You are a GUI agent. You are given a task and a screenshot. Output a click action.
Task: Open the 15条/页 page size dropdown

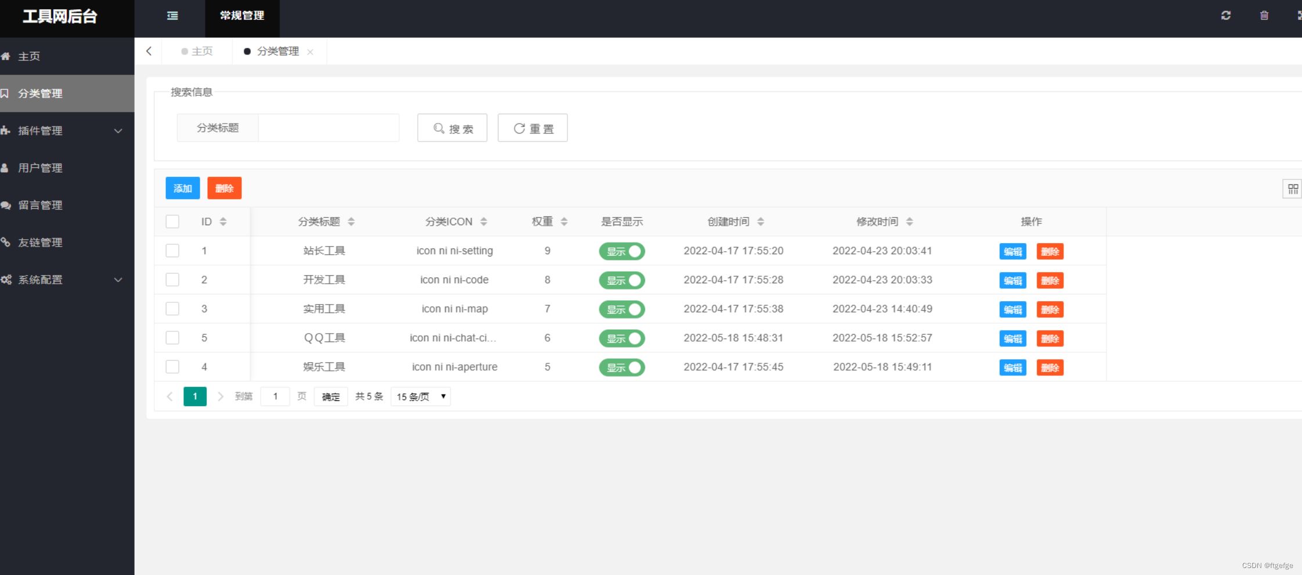pos(419,396)
